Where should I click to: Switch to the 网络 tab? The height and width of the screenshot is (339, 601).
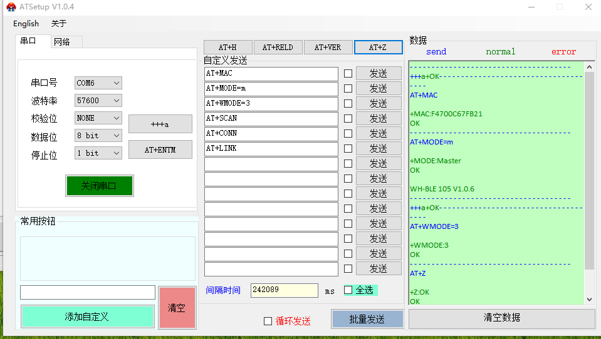click(x=62, y=42)
